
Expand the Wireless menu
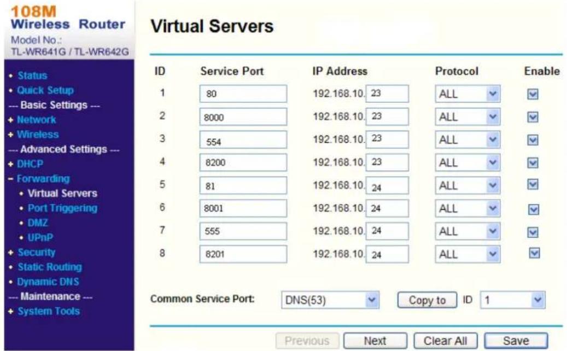[38, 134]
